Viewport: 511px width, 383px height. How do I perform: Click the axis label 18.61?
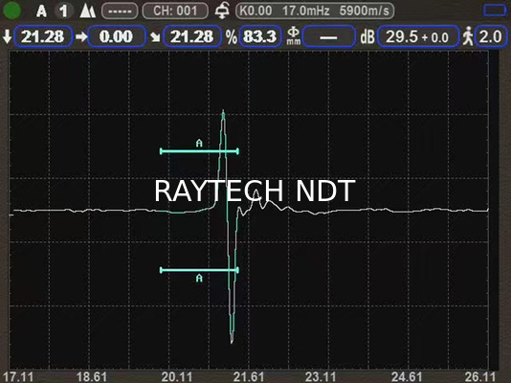point(92,377)
